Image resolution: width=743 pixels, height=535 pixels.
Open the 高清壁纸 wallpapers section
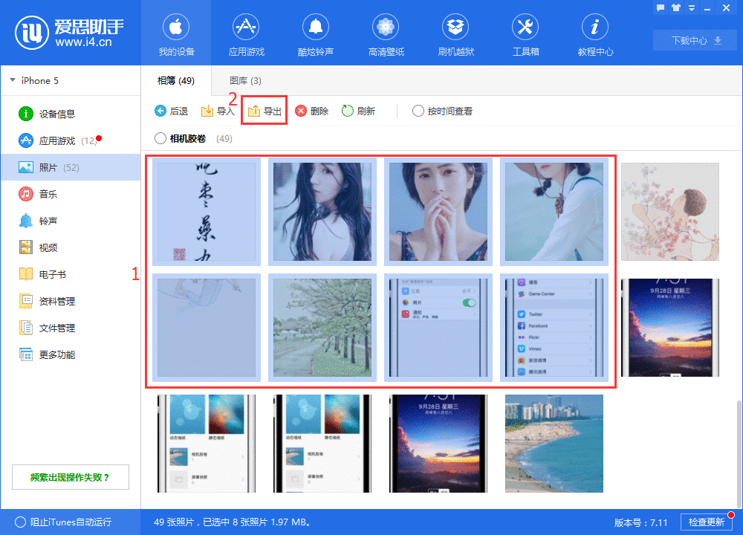(386, 33)
